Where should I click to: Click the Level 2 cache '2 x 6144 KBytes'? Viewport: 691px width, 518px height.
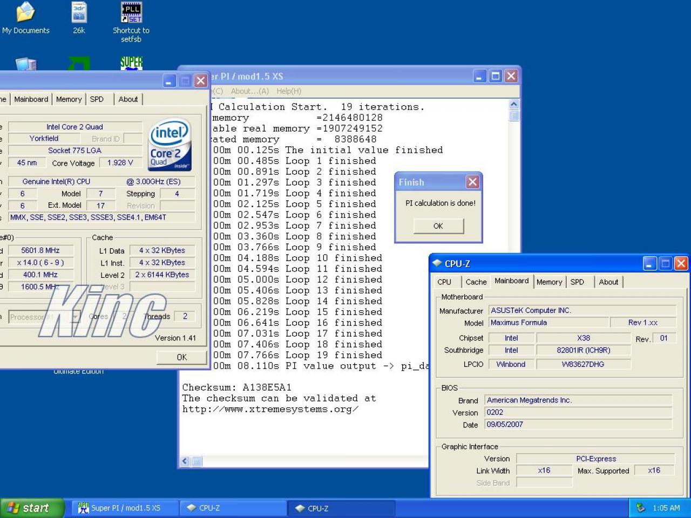[x=162, y=275]
